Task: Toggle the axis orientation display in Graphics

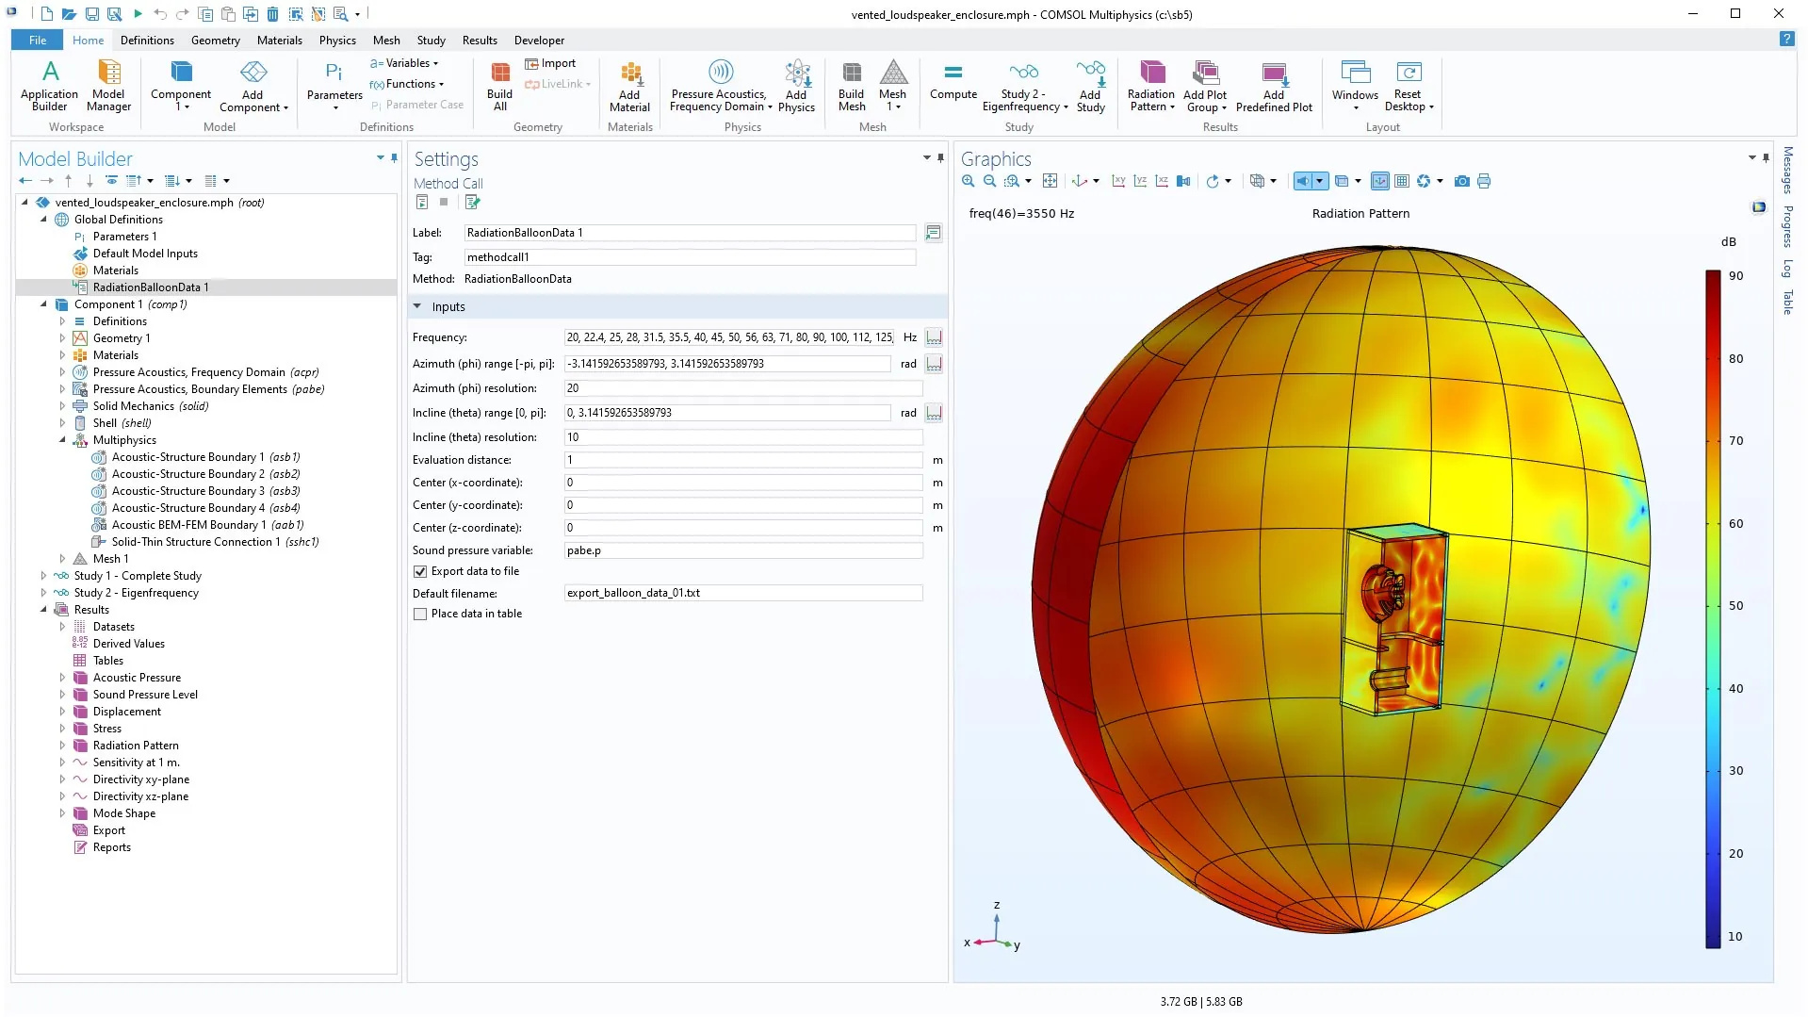Action: coord(1379,181)
